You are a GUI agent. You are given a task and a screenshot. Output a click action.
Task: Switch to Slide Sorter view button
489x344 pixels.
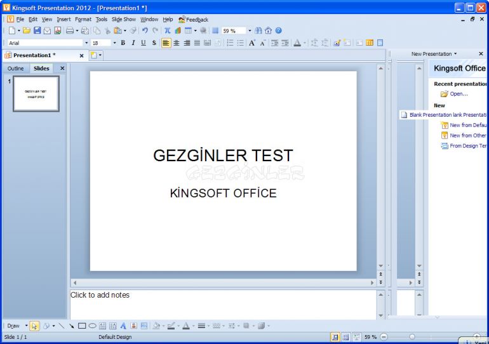tap(345, 337)
